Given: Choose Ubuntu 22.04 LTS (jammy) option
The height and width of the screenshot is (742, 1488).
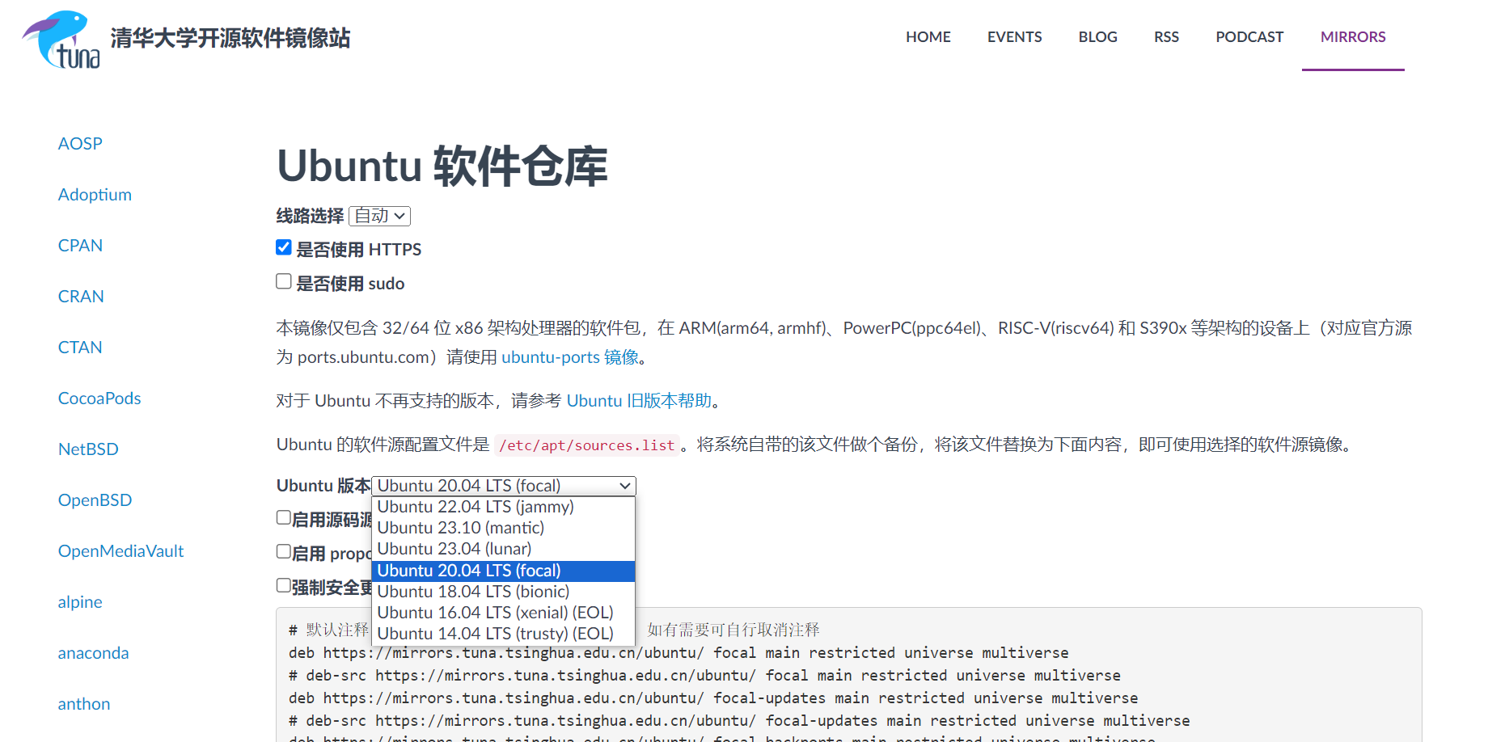Looking at the screenshot, I should point(503,507).
